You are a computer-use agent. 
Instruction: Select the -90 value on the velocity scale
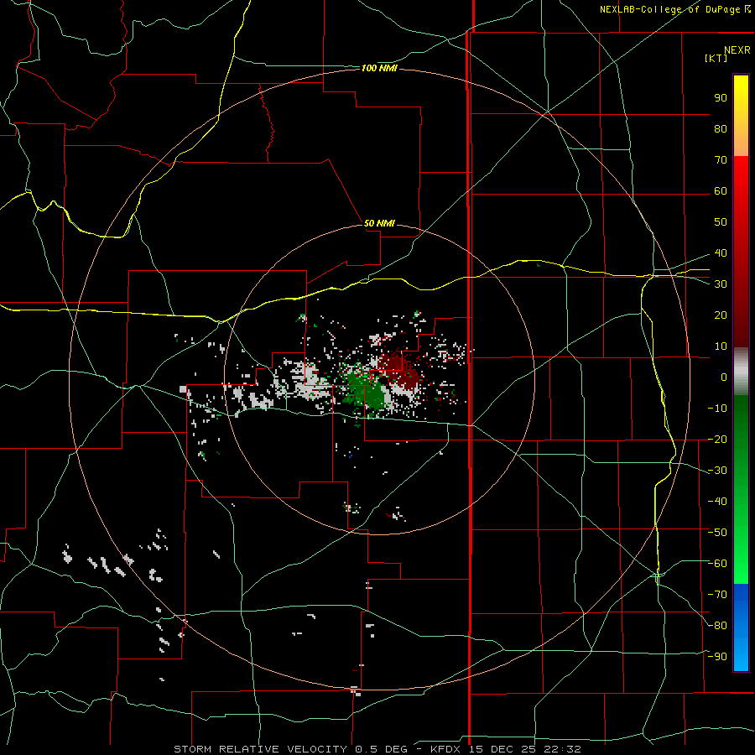pos(717,657)
